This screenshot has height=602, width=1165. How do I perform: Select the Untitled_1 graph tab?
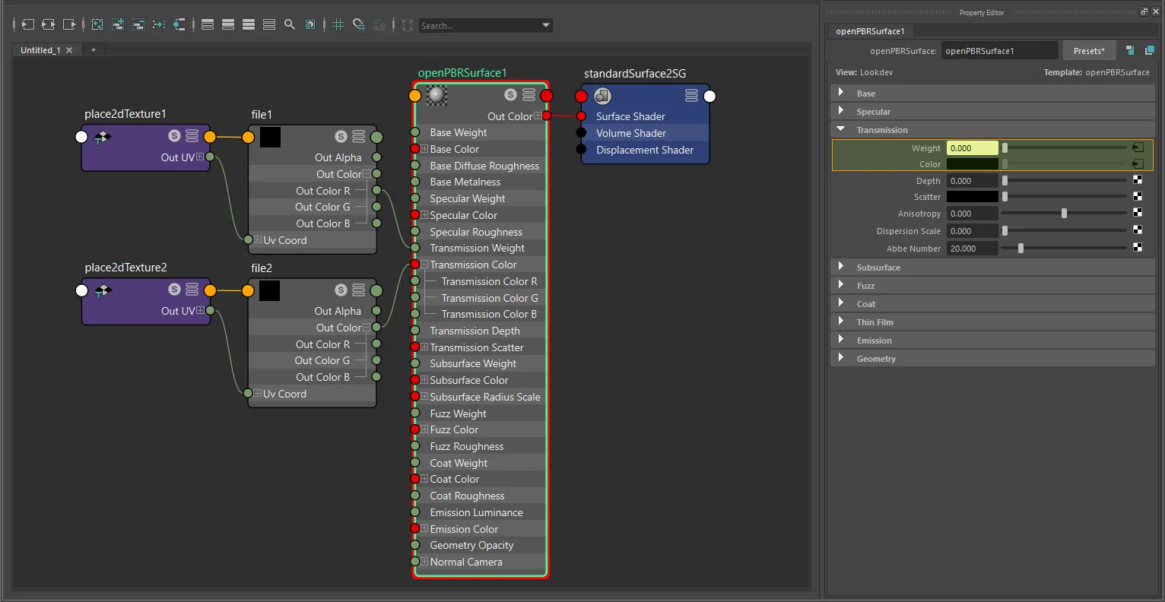pyautogui.click(x=40, y=50)
